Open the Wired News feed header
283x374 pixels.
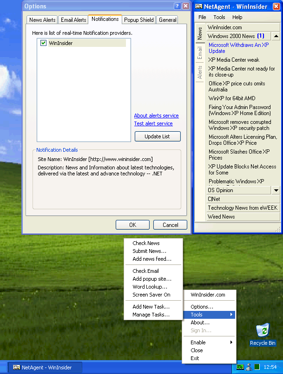point(243,217)
